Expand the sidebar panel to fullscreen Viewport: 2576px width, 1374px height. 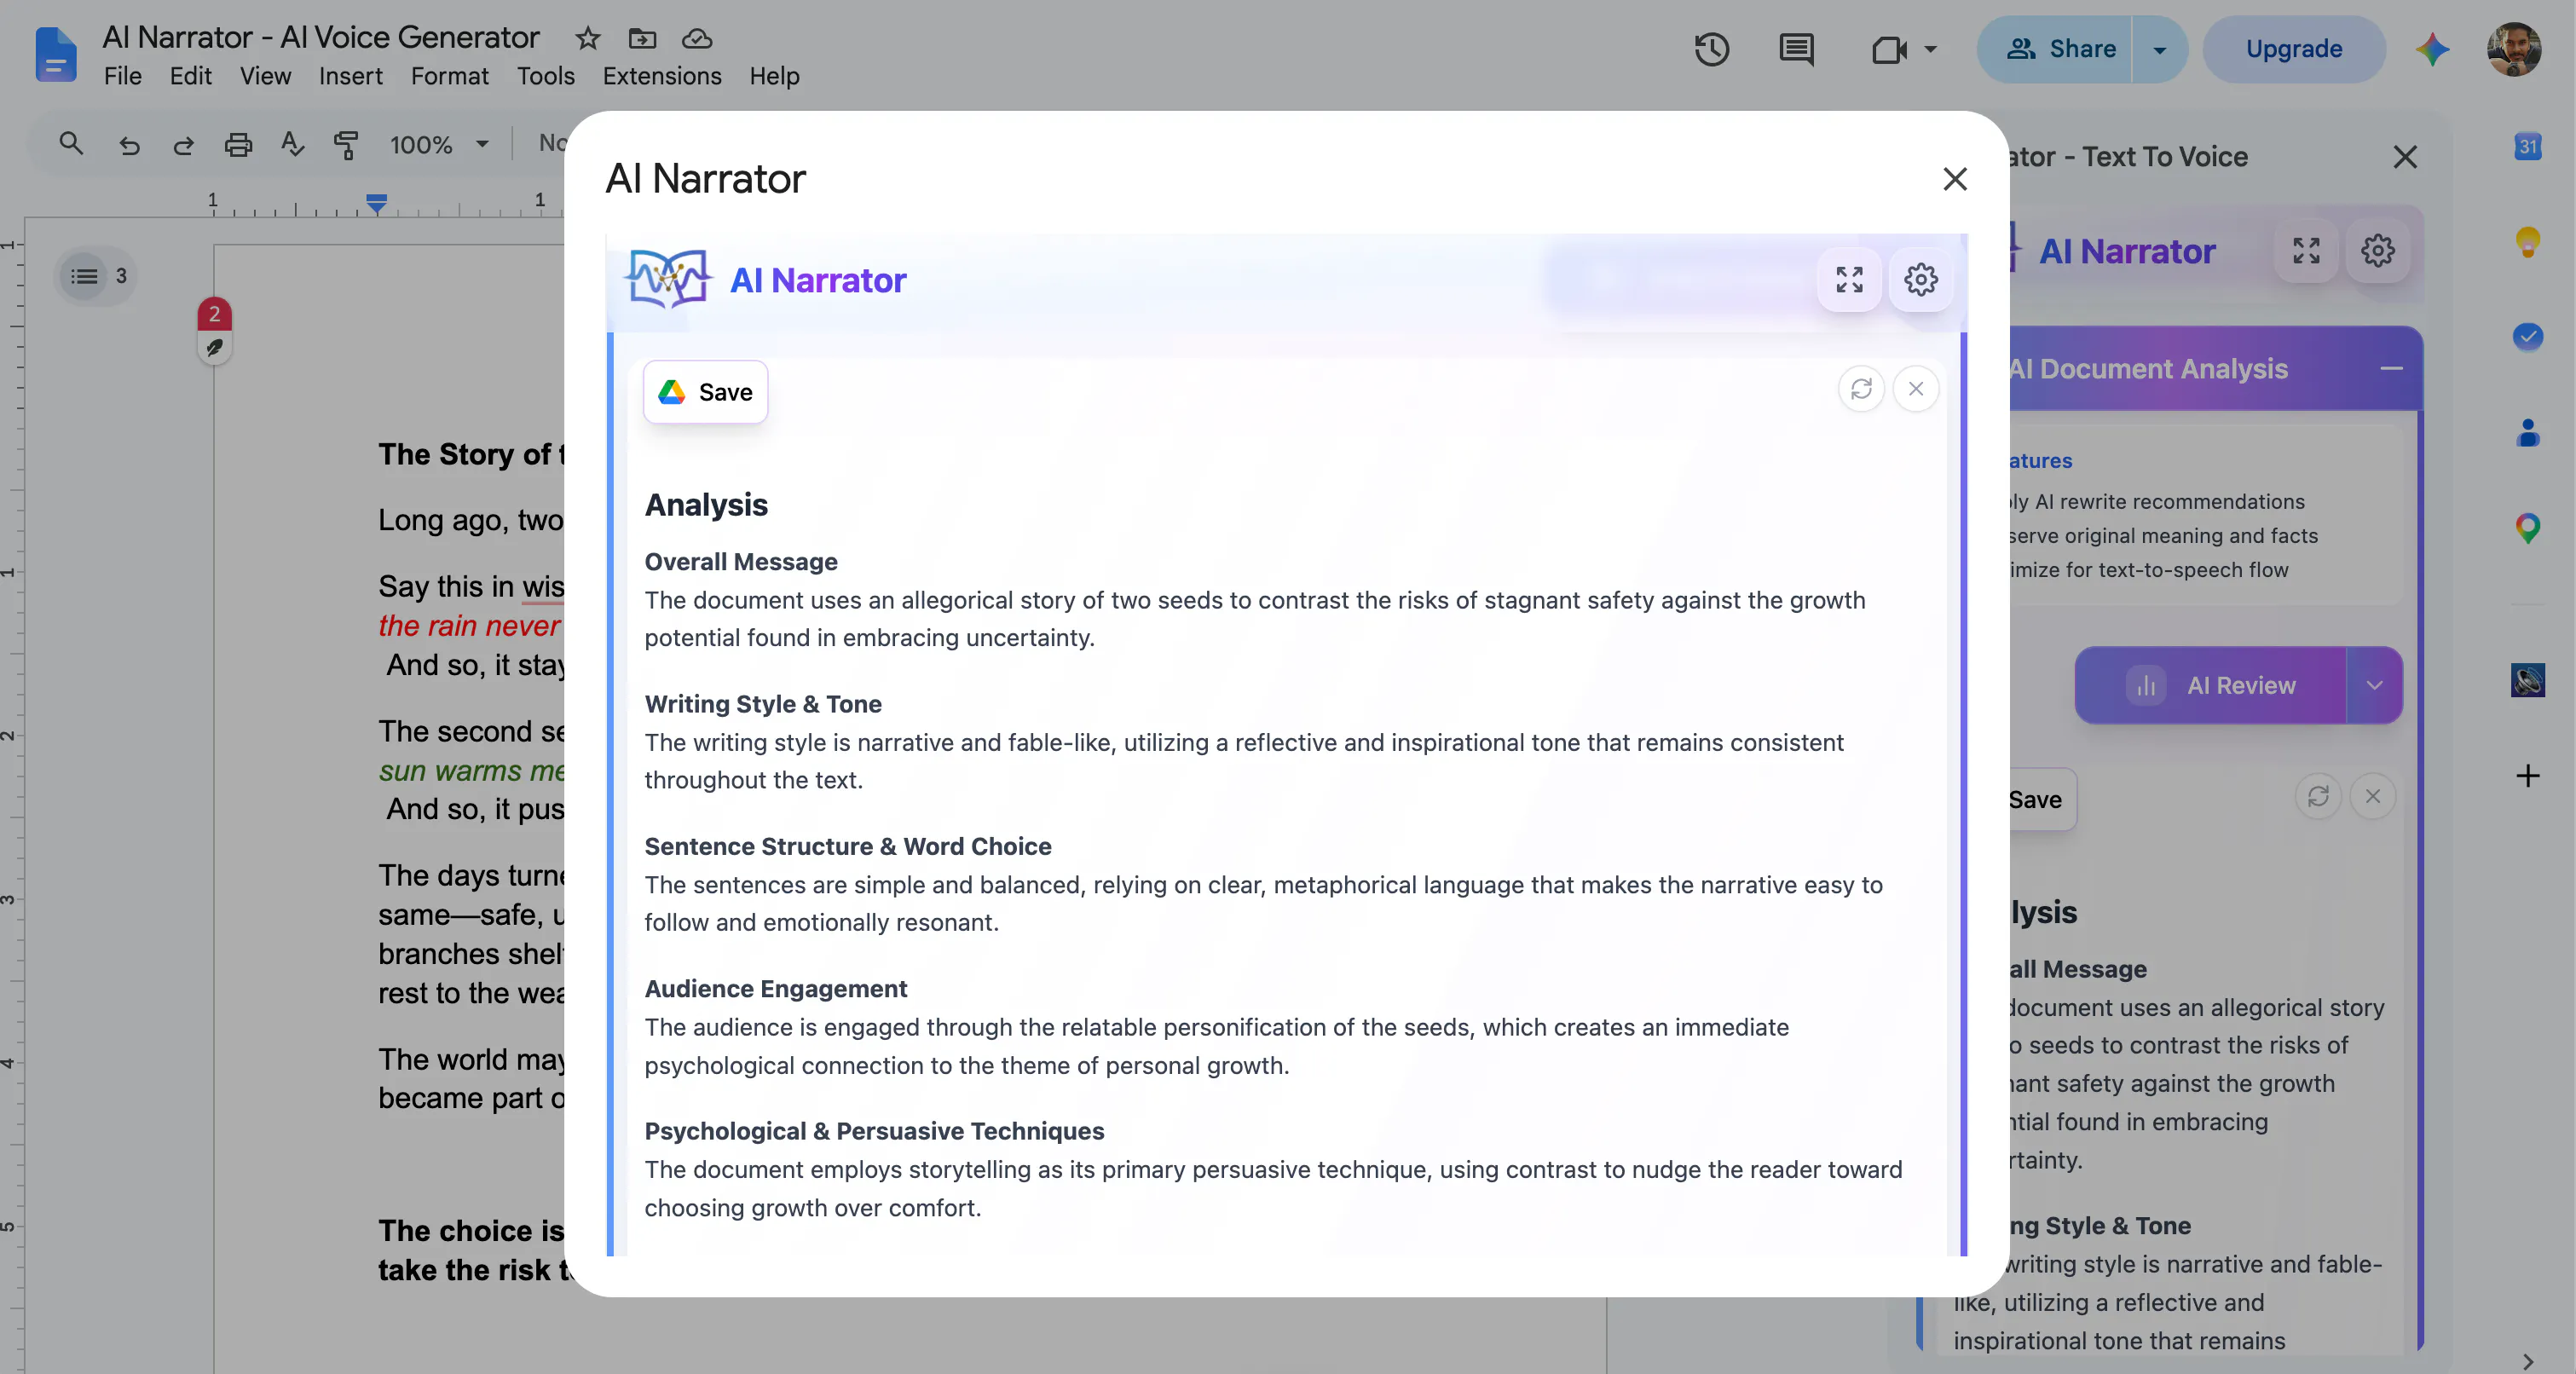(2306, 250)
